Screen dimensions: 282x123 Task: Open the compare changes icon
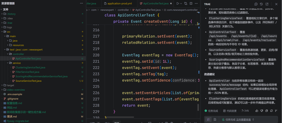click(186, 3)
